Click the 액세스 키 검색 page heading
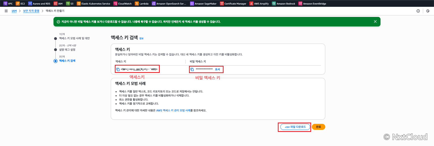The height and width of the screenshot is (146, 434). pyautogui.click(x=124, y=38)
